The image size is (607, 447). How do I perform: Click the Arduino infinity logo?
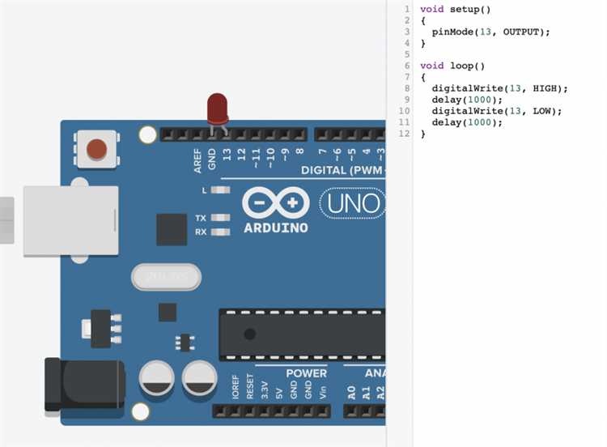(x=276, y=202)
